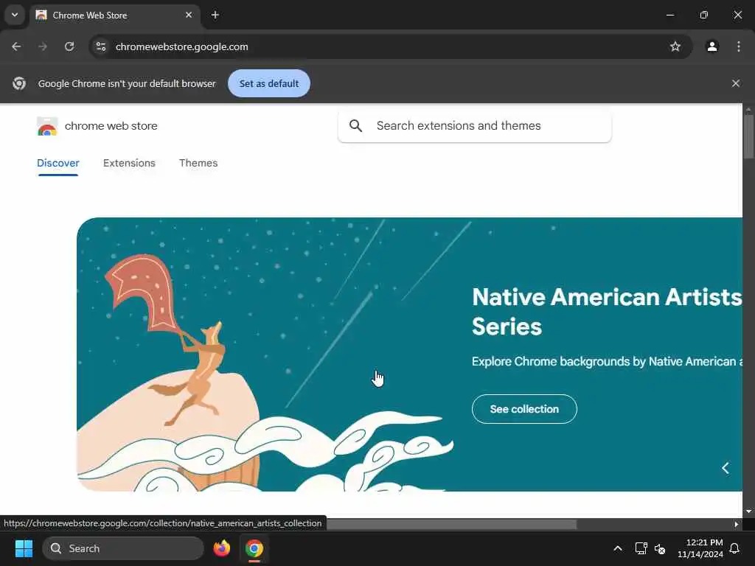Click the muted volume tray icon

click(x=660, y=548)
